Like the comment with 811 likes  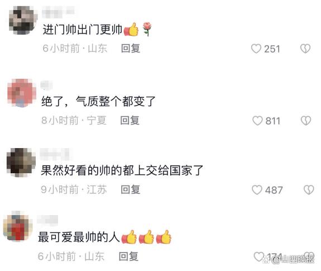[x=257, y=121]
